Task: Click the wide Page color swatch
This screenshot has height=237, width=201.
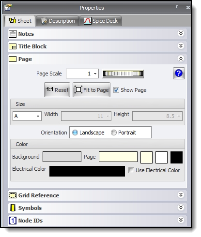Action: (x=118, y=157)
